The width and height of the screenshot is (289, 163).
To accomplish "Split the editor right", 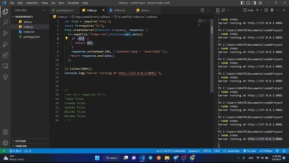I will tap(202, 10).
